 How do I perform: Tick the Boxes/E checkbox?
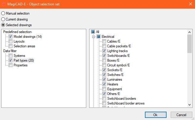104,60
